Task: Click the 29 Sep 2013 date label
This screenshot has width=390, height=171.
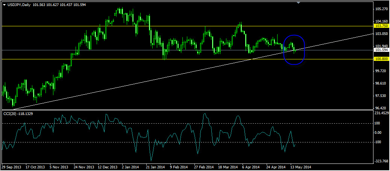Action: [x=11, y=167]
